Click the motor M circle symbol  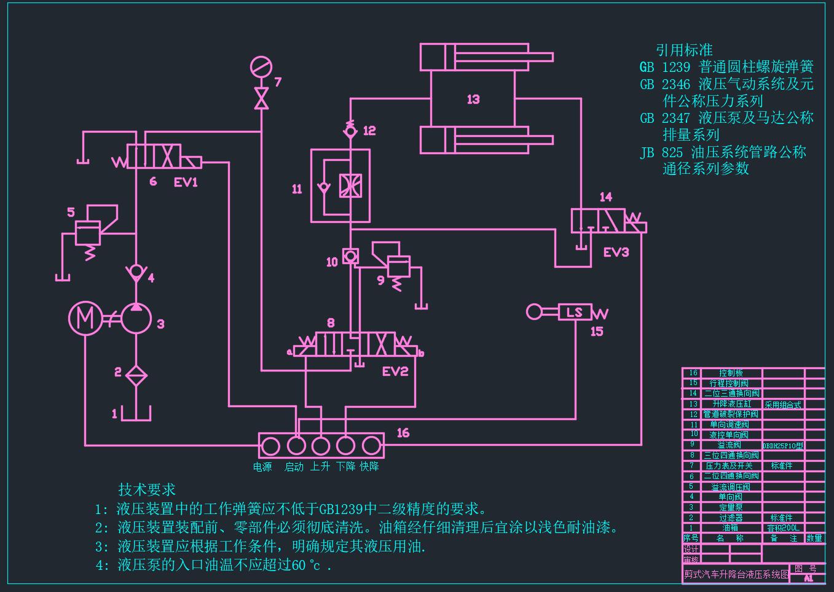pyautogui.click(x=85, y=317)
